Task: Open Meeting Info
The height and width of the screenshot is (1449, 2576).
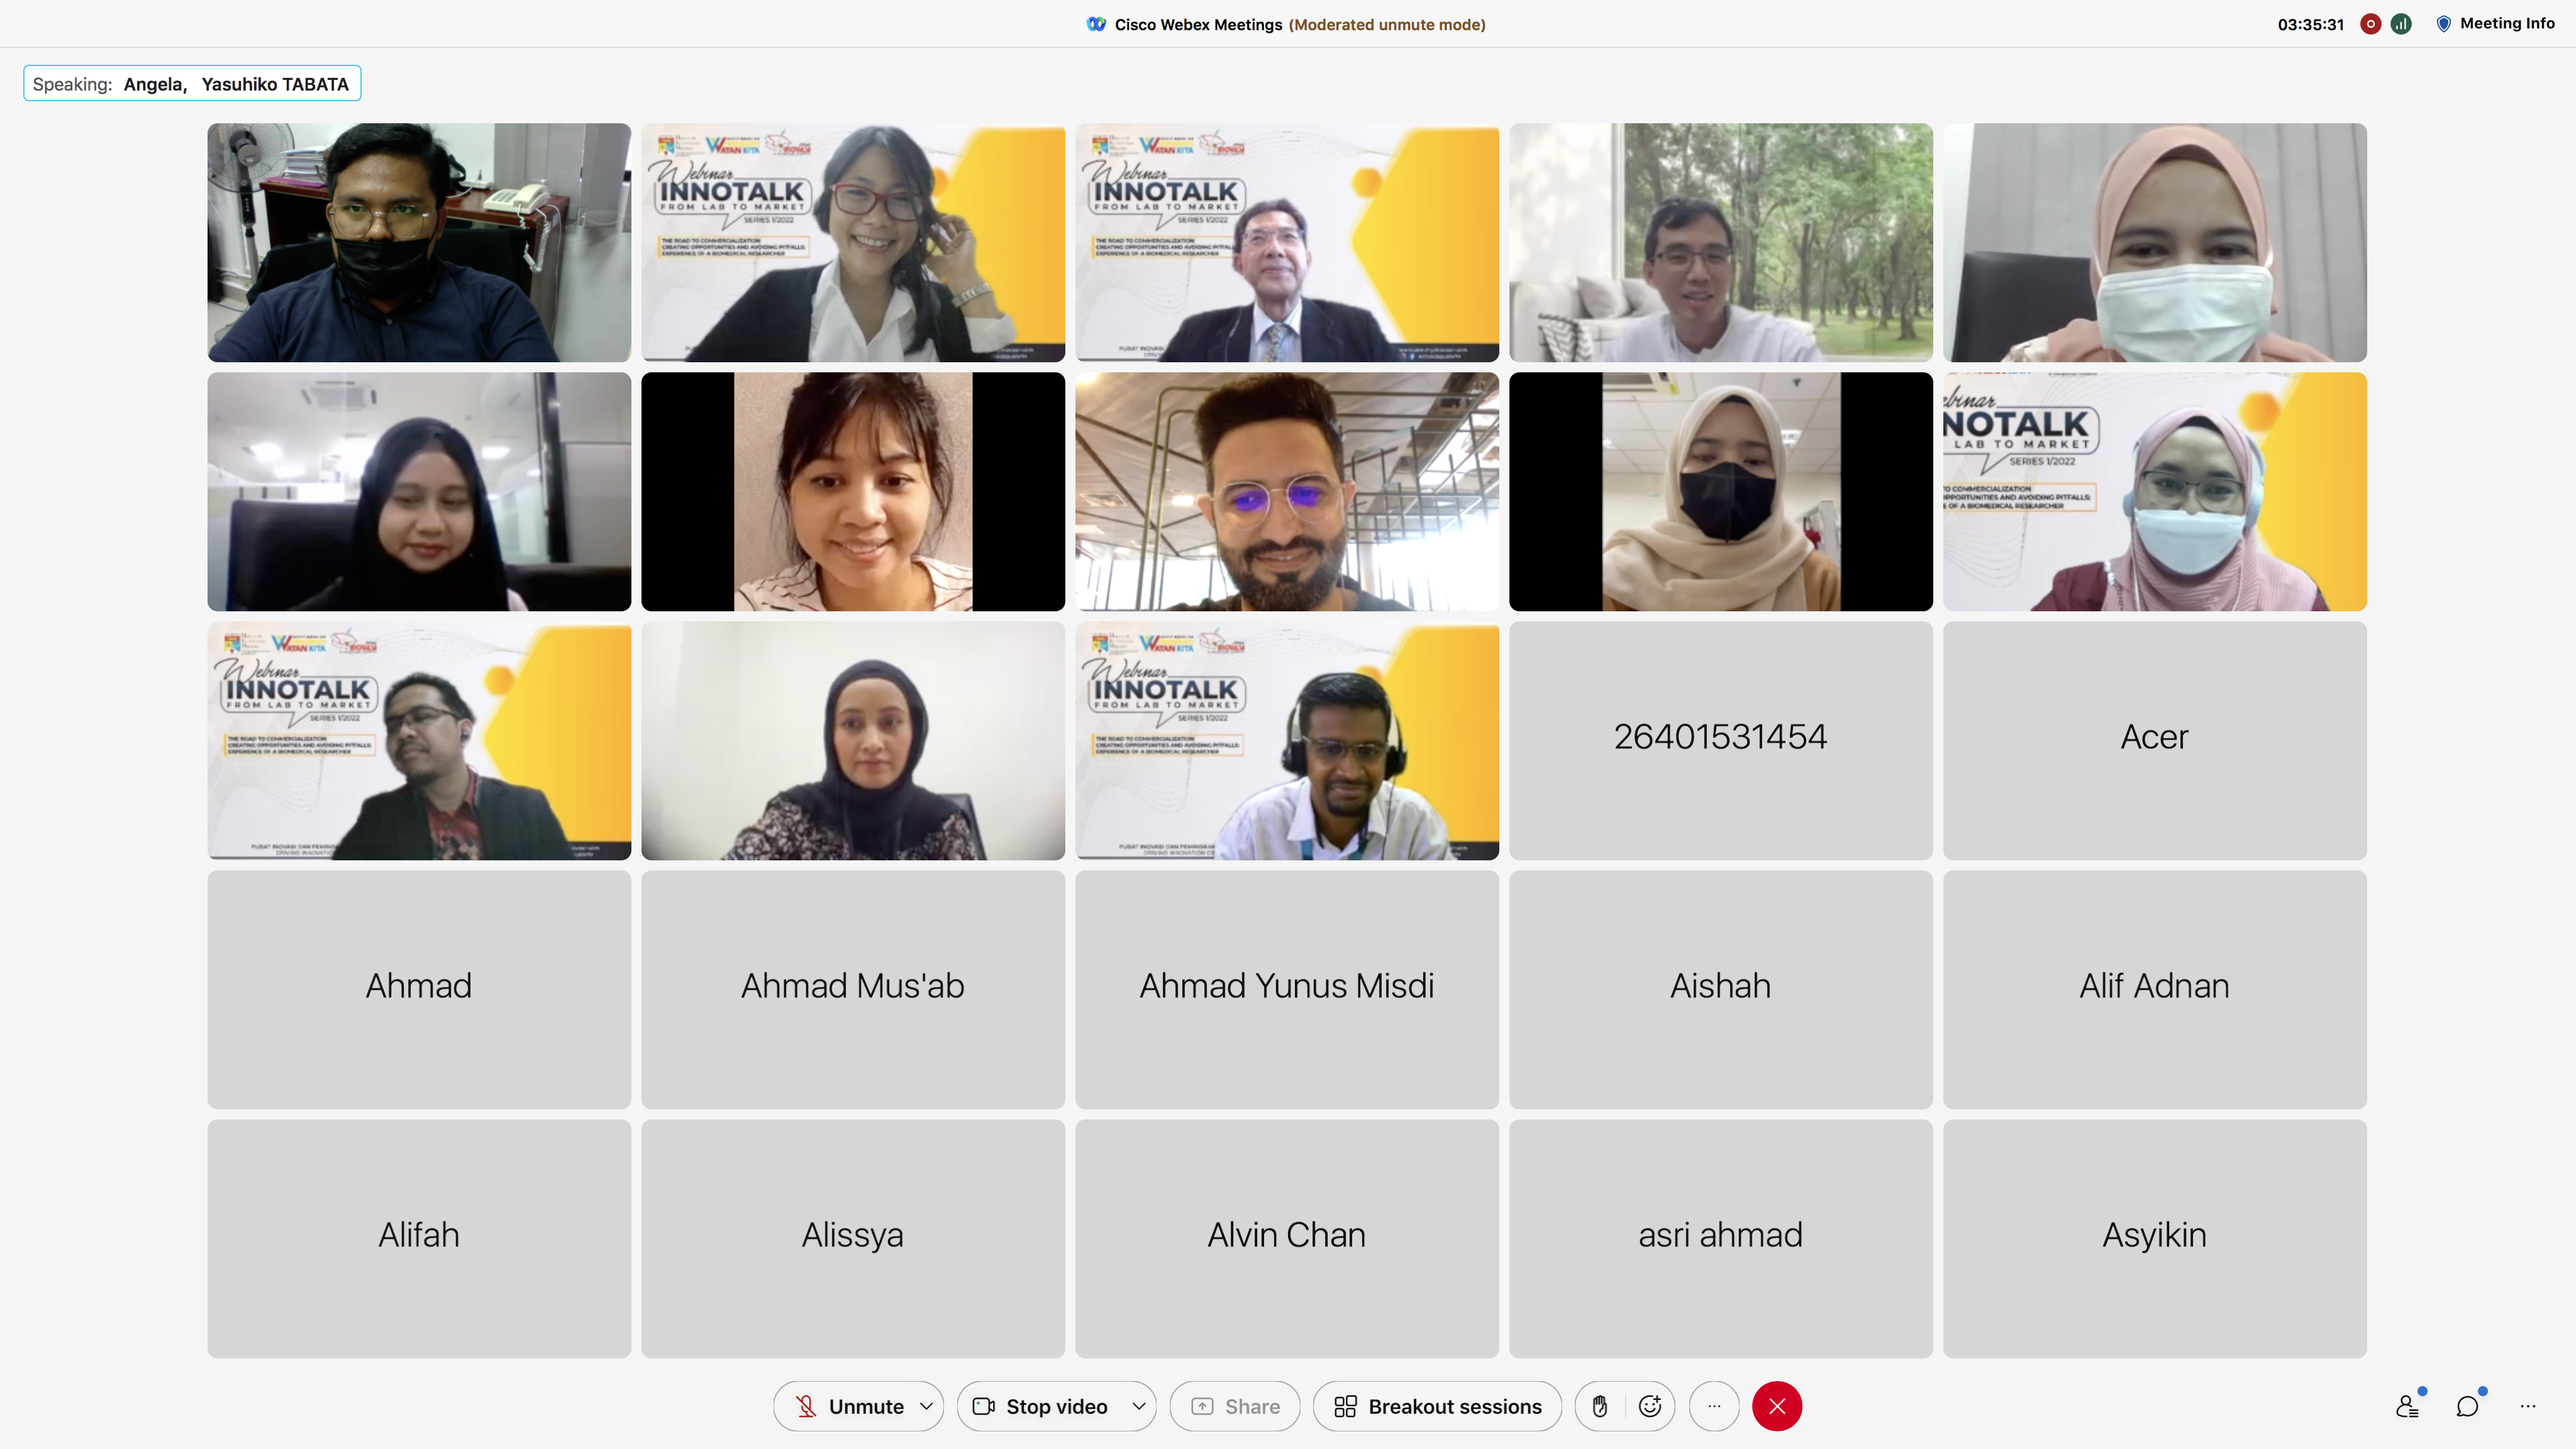Action: [2495, 23]
